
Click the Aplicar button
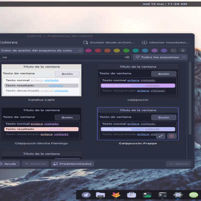[x=178, y=164]
